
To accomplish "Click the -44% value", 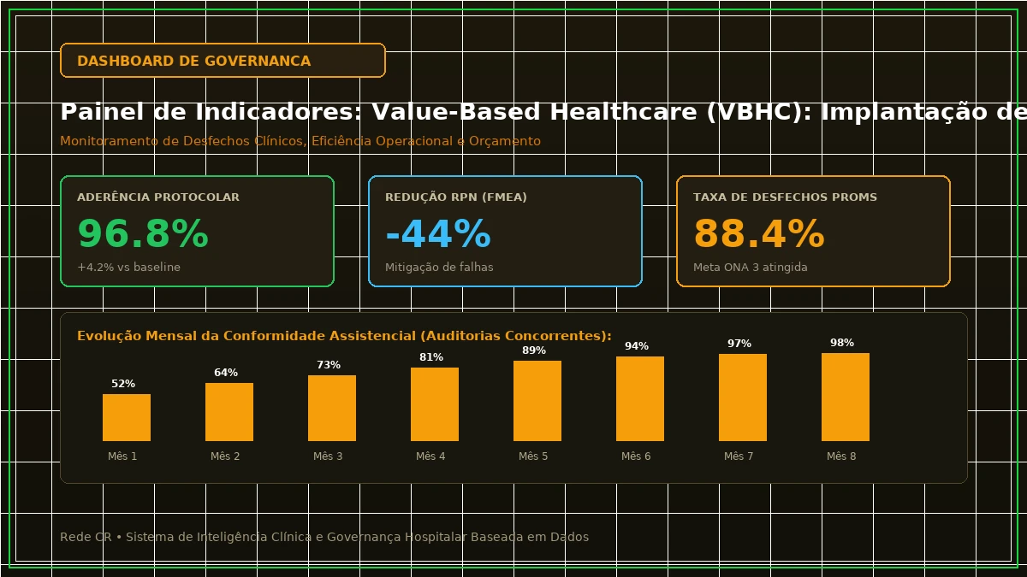I will (438, 234).
